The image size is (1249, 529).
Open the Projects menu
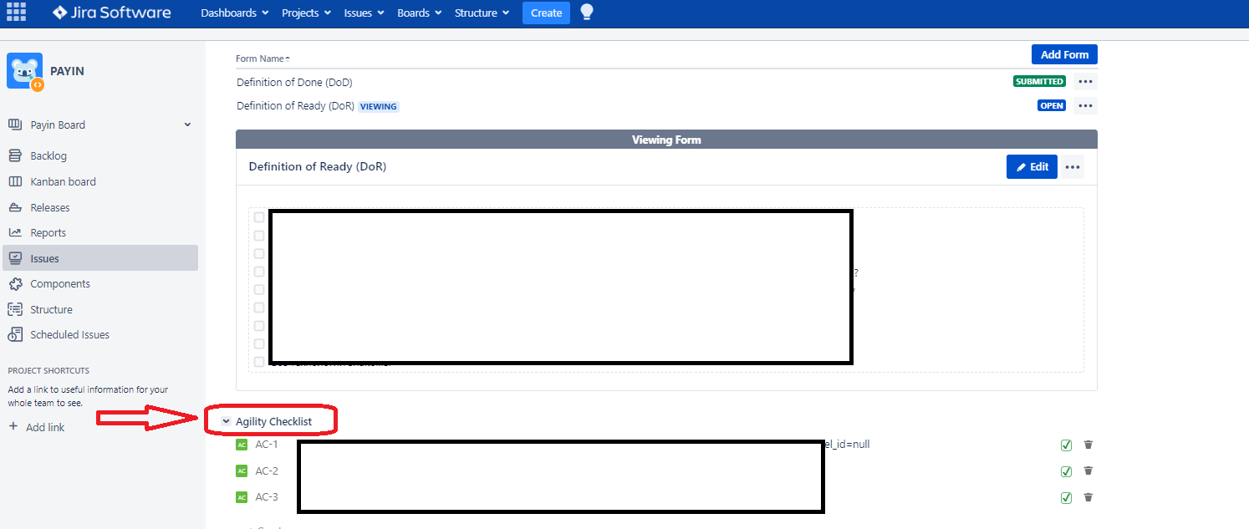click(306, 13)
